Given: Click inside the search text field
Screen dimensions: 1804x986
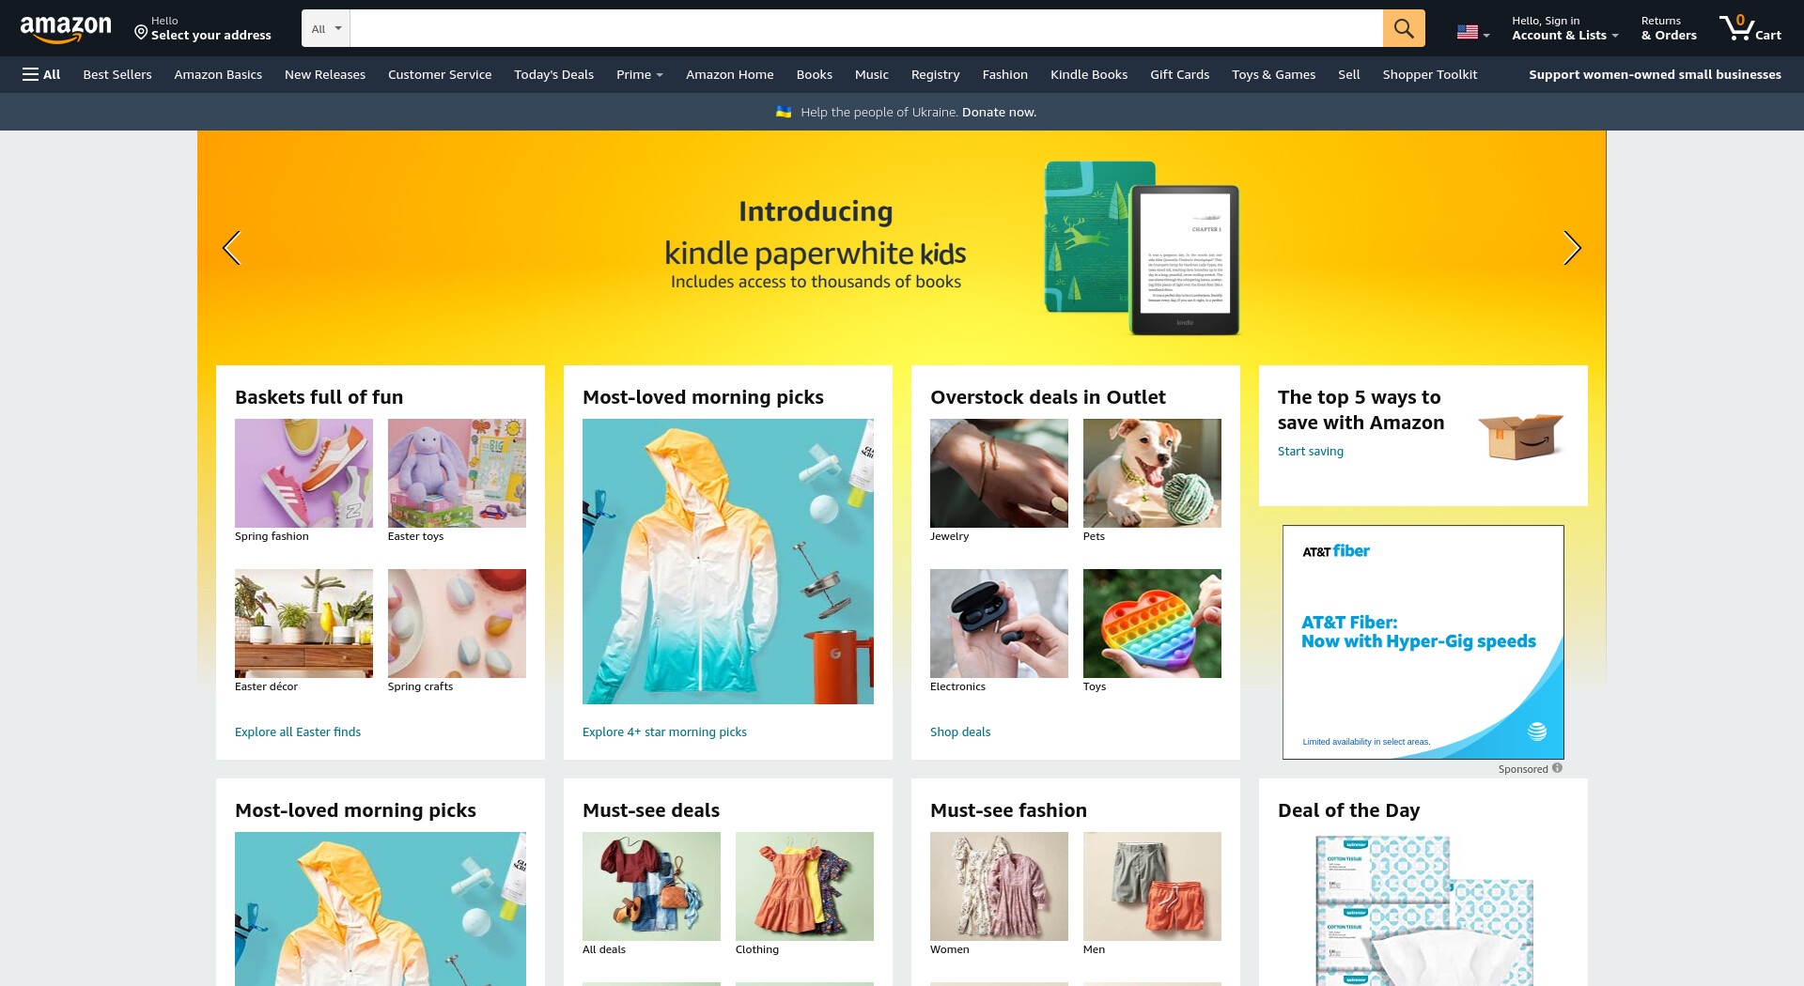Looking at the screenshot, I should tap(866, 28).
